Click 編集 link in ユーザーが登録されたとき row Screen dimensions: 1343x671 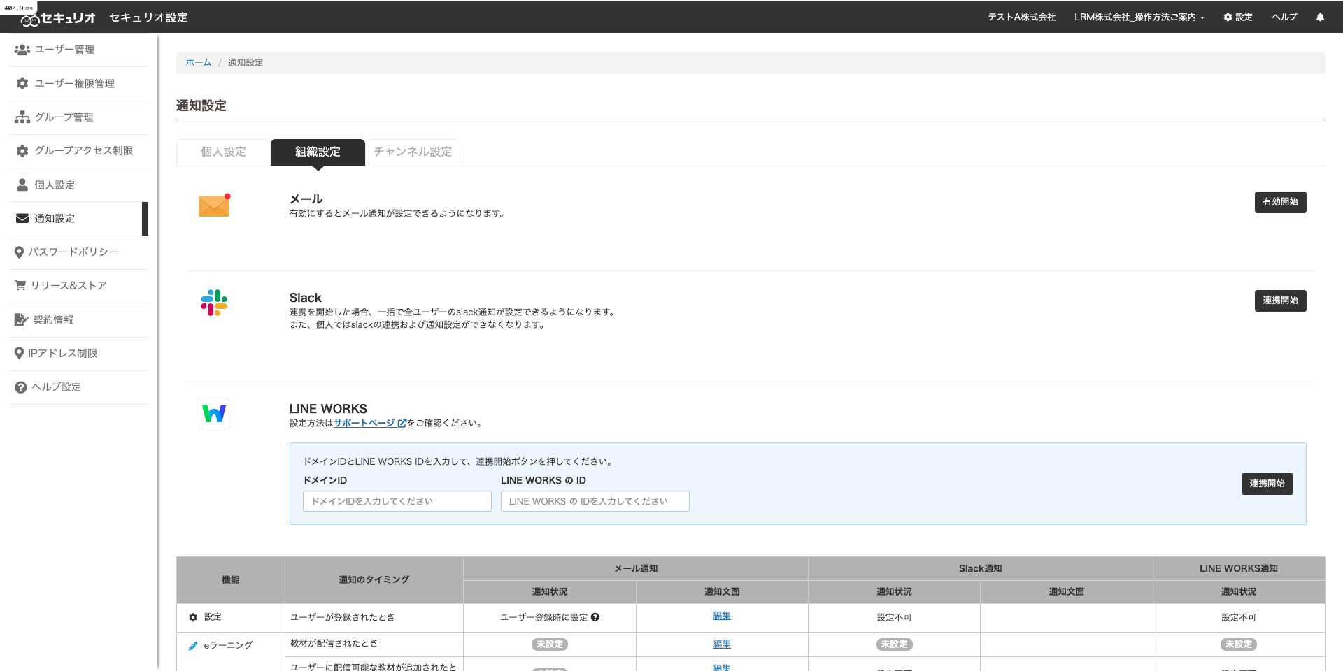[x=722, y=616]
